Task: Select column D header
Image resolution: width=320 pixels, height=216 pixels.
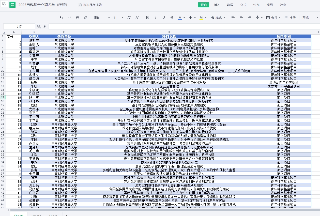Action: 169,32
